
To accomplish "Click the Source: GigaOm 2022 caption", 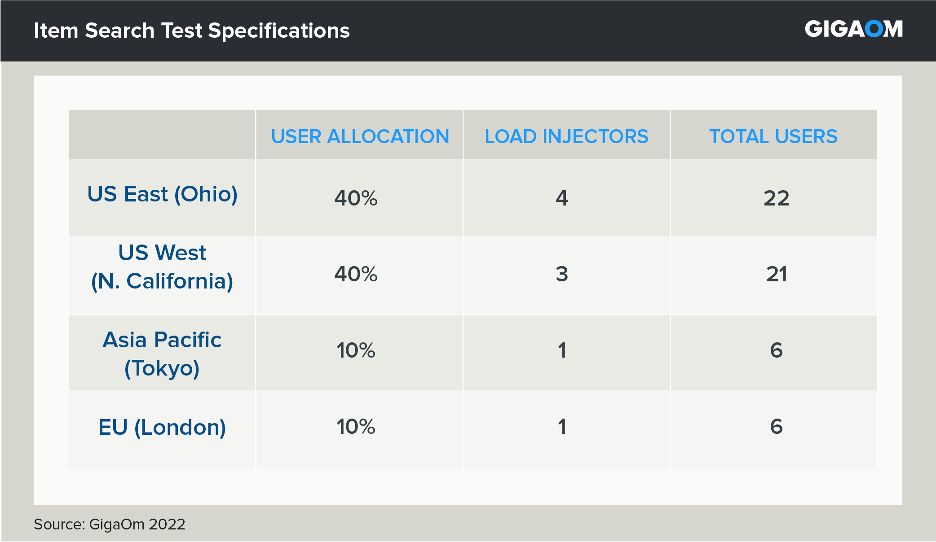I will (x=110, y=524).
